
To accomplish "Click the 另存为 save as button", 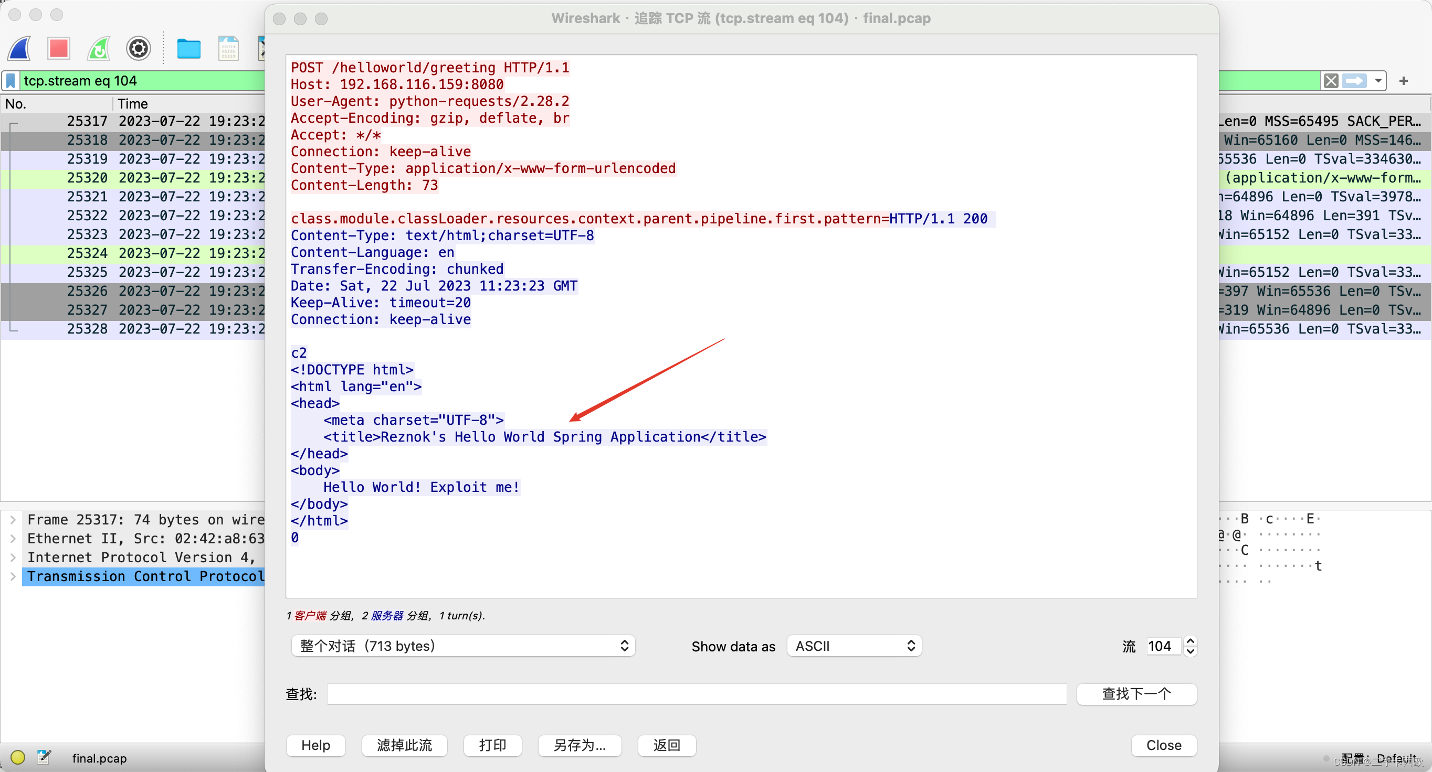I will tap(579, 745).
